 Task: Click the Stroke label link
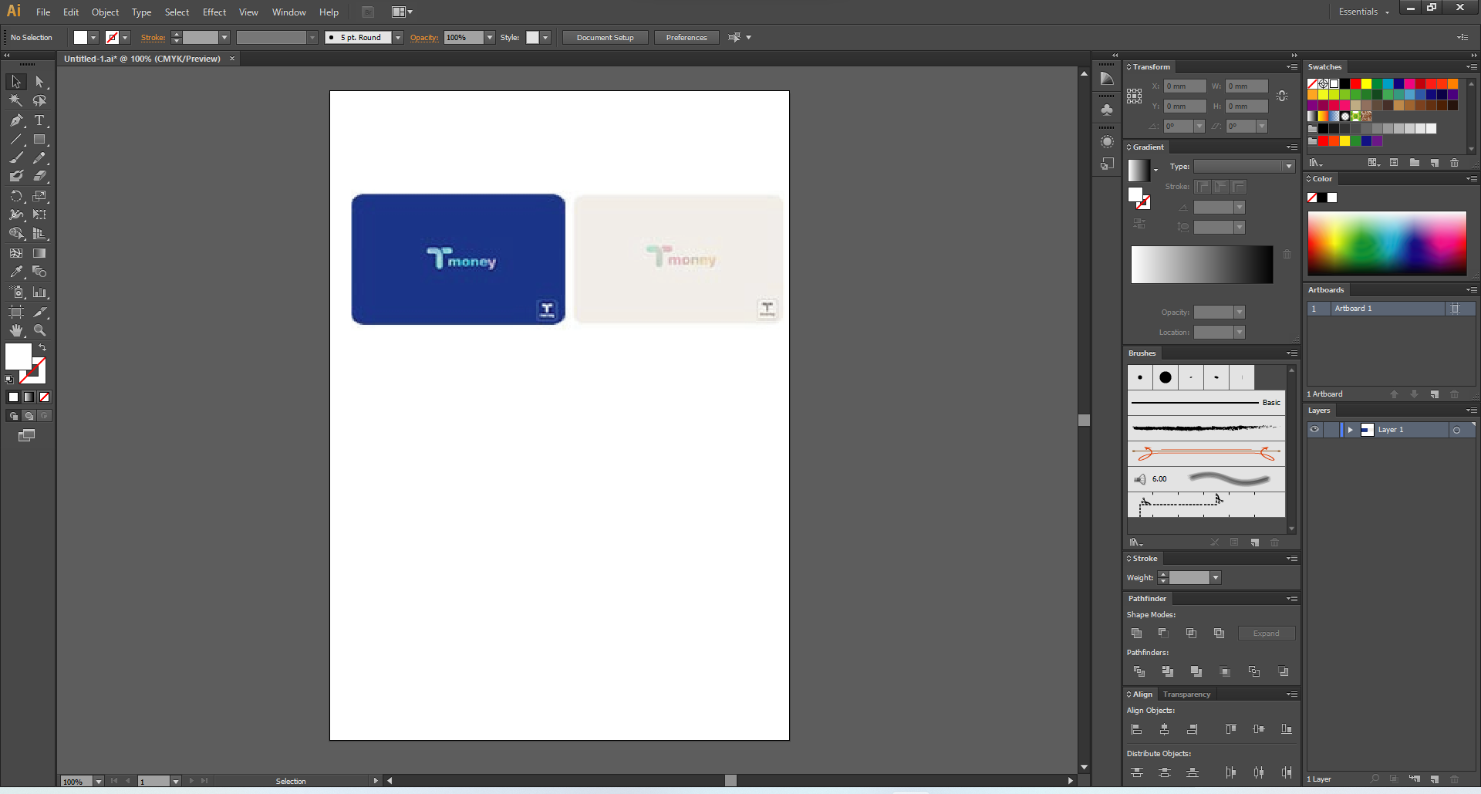pos(153,38)
